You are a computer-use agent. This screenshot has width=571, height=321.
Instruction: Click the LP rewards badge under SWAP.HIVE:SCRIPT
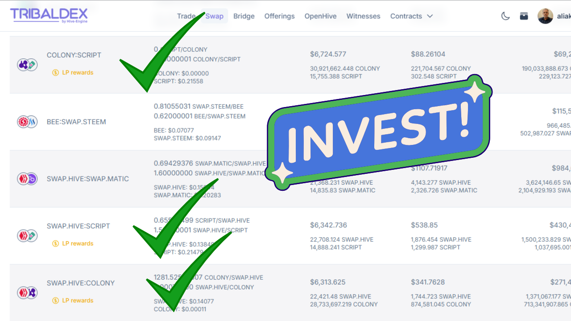pos(73,243)
